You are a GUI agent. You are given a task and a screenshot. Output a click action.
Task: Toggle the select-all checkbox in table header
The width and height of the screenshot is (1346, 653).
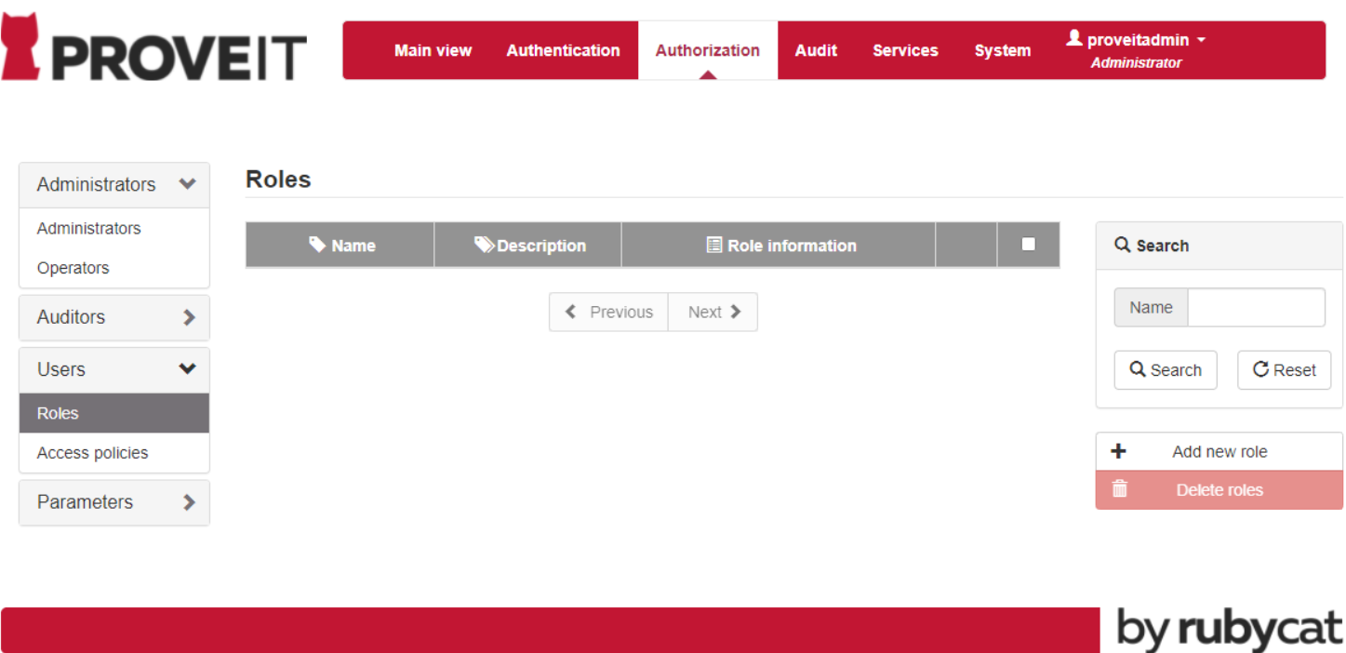coord(1028,244)
